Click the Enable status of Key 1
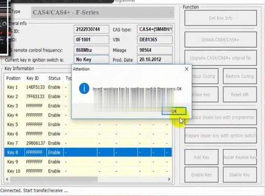This screenshot has height=196, width=265. (54, 87)
